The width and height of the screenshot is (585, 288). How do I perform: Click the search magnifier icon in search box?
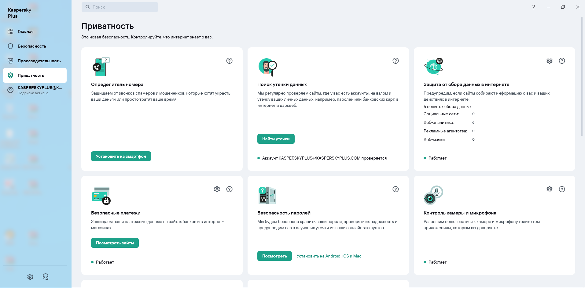[88, 7]
